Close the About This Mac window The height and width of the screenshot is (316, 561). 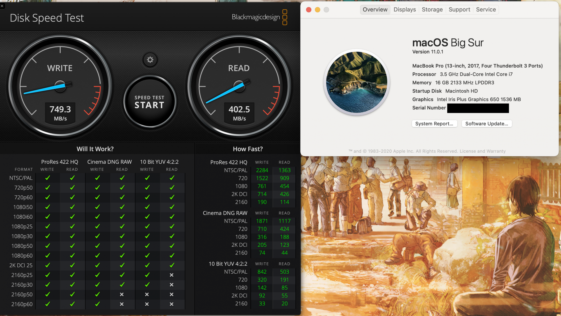click(x=309, y=10)
